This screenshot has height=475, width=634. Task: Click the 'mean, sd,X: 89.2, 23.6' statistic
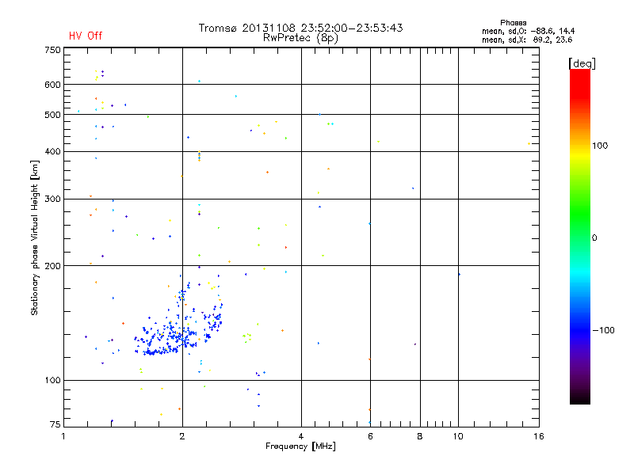pos(527,40)
